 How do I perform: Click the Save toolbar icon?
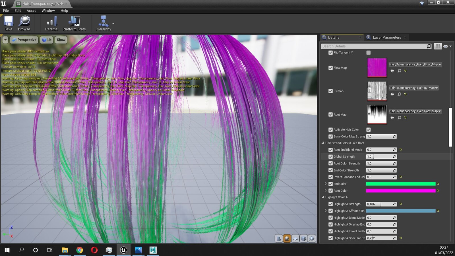tap(9, 23)
